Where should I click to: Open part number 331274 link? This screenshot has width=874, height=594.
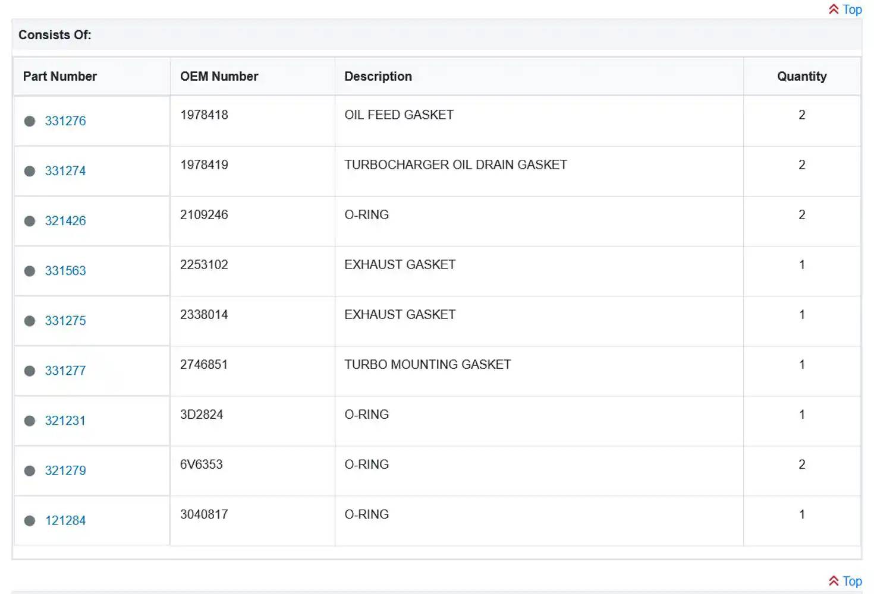tap(65, 171)
